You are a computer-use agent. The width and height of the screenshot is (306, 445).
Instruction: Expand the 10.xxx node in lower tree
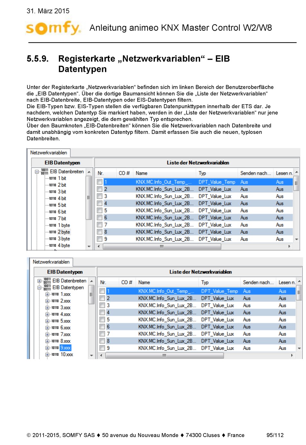(x=47, y=355)
